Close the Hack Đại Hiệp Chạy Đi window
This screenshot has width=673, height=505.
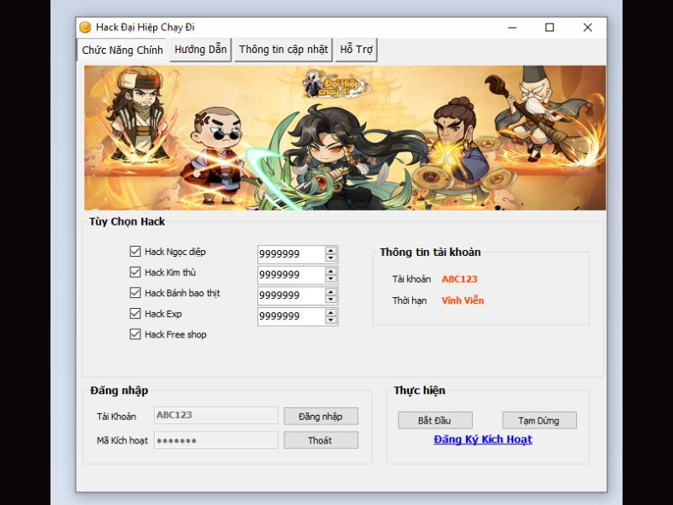[x=587, y=28]
